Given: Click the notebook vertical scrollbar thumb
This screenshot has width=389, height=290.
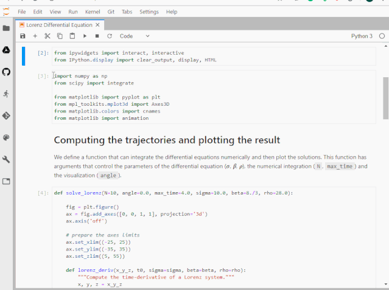Looking at the screenshot, I should point(385,98).
